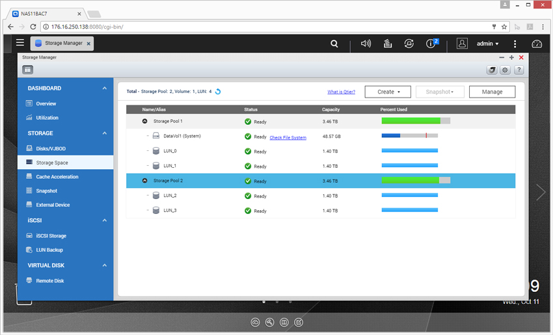This screenshot has width=553, height=335.
Task: Click the browser address bar URL
Action: coord(87,27)
